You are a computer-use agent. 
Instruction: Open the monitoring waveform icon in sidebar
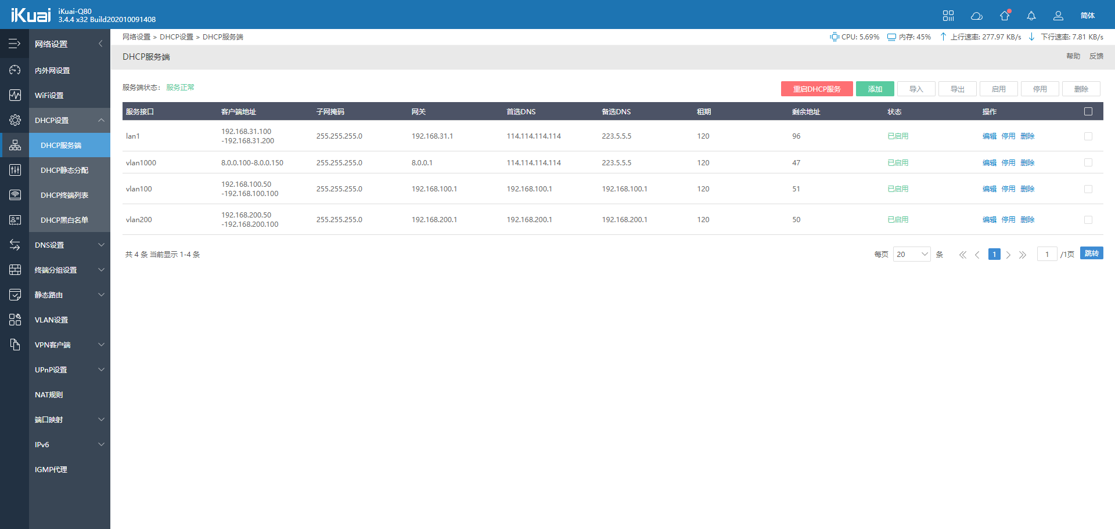[x=15, y=95]
